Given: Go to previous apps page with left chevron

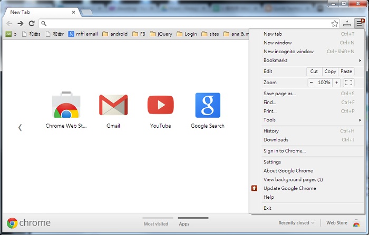Looking at the screenshot, I should point(20,127).
